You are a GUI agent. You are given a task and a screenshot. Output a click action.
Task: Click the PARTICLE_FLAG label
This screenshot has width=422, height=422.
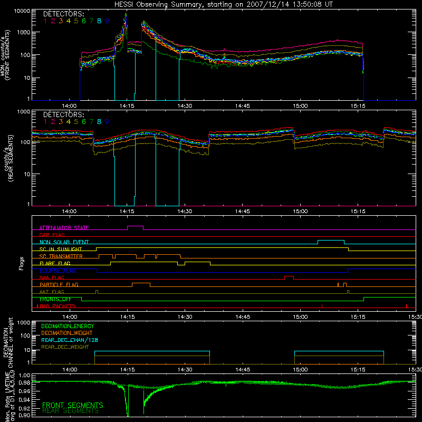coord(59,284)
